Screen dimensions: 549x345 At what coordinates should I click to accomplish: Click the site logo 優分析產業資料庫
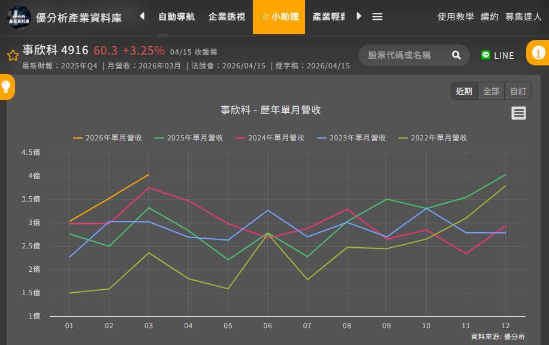[x=19, y=17]
